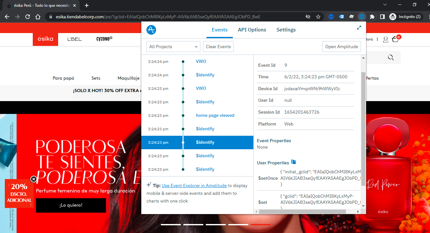This screenshot has width=430, height=233.
Task: Open the Use Event Explorer in Amplitude link
Action: (x=194, y=186)
